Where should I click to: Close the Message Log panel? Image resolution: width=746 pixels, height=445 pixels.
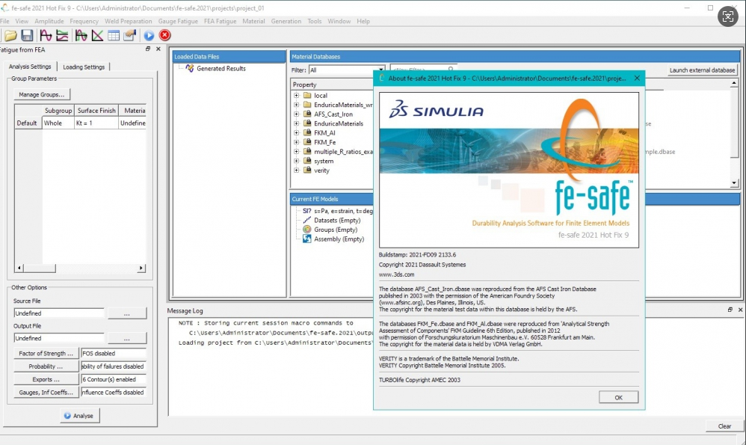740,310
